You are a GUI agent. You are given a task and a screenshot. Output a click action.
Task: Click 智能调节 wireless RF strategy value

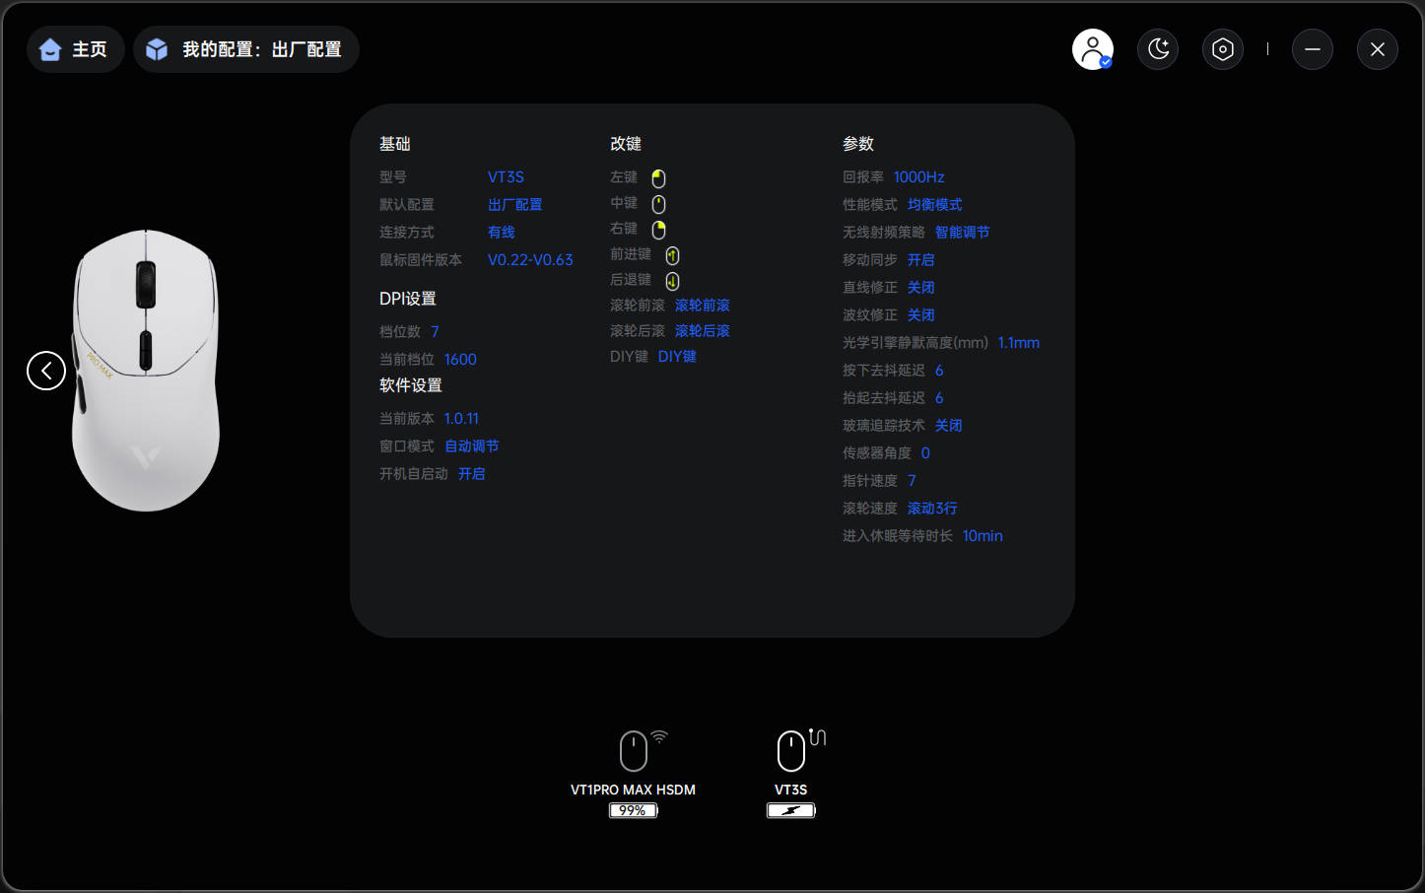[963, 233]
